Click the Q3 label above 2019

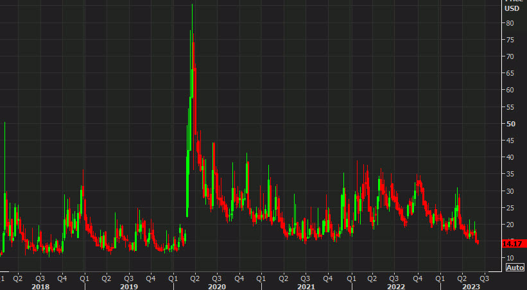(129, 278)
